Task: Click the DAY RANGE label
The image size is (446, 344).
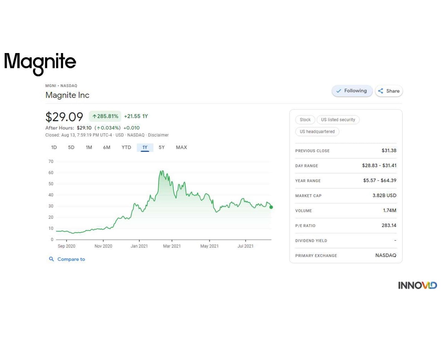Action: 307,166
